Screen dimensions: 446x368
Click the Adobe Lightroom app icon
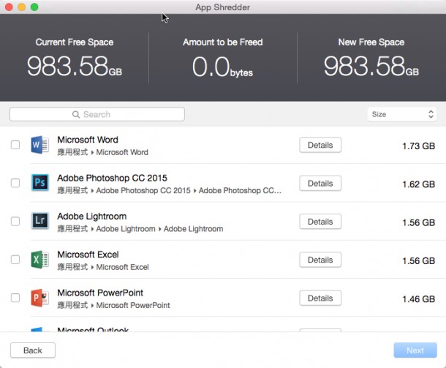tap(39, 222)
